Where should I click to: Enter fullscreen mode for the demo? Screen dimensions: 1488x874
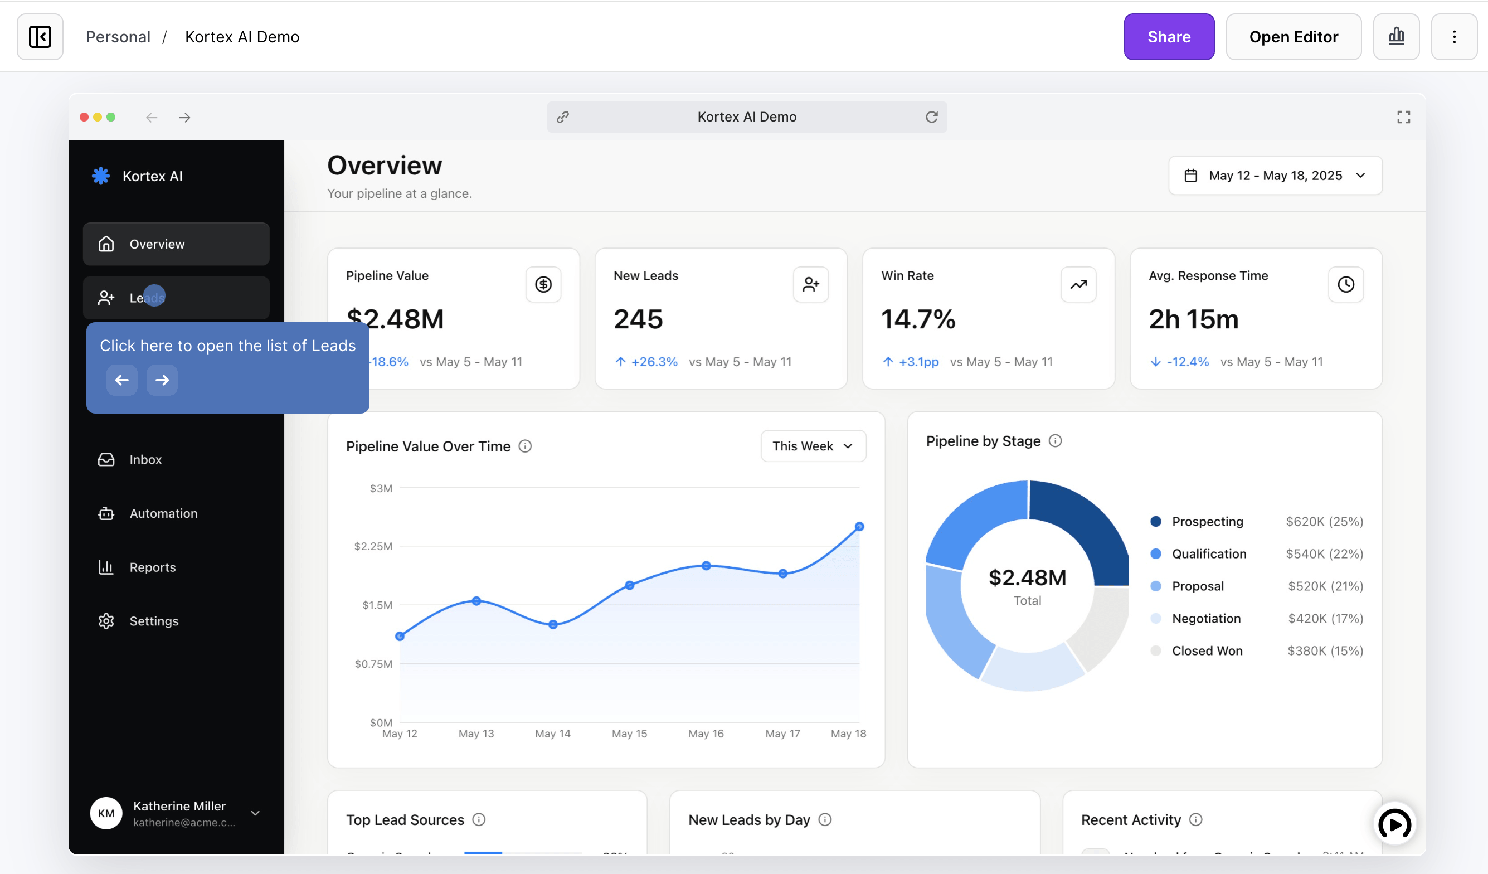coord(1403,117)
